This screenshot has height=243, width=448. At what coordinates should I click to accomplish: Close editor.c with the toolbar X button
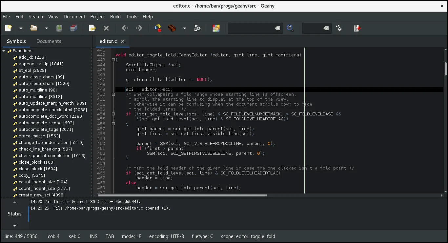click(x=106, y=28)
